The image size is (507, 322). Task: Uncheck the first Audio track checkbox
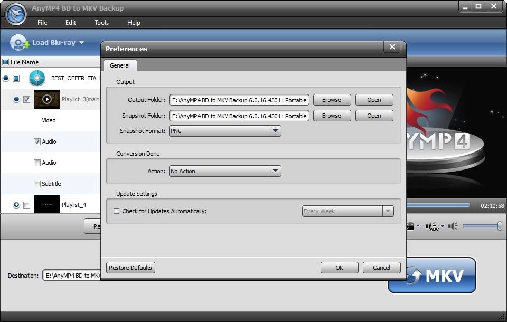point(37,141)
